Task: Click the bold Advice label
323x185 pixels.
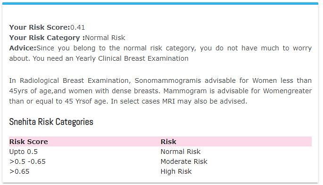Action: (x=23, y=48)
